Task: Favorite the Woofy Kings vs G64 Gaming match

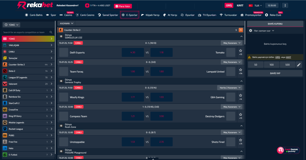Action: pyautogui.click(x=241, y=95)
